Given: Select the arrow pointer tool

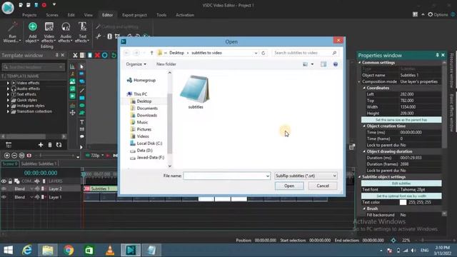Looking at the screenshot, I should point(82,66).
